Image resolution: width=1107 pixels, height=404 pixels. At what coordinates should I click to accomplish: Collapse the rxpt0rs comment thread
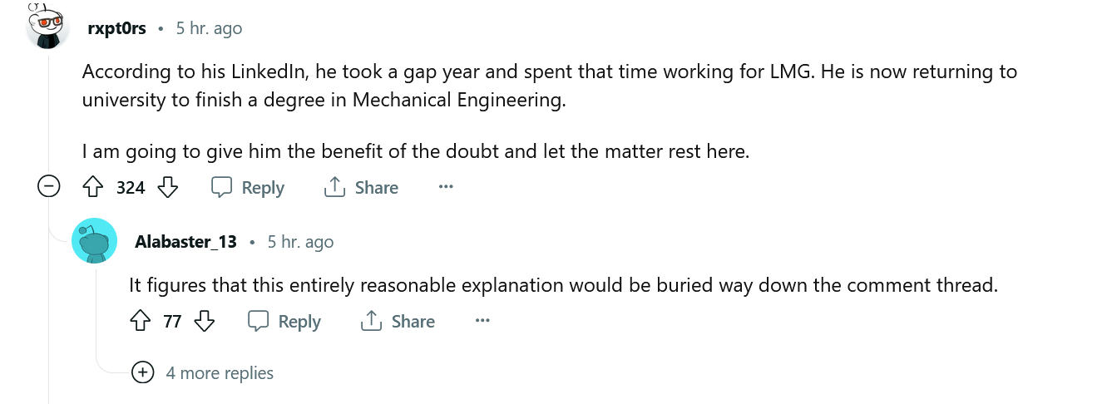point(49,187)
